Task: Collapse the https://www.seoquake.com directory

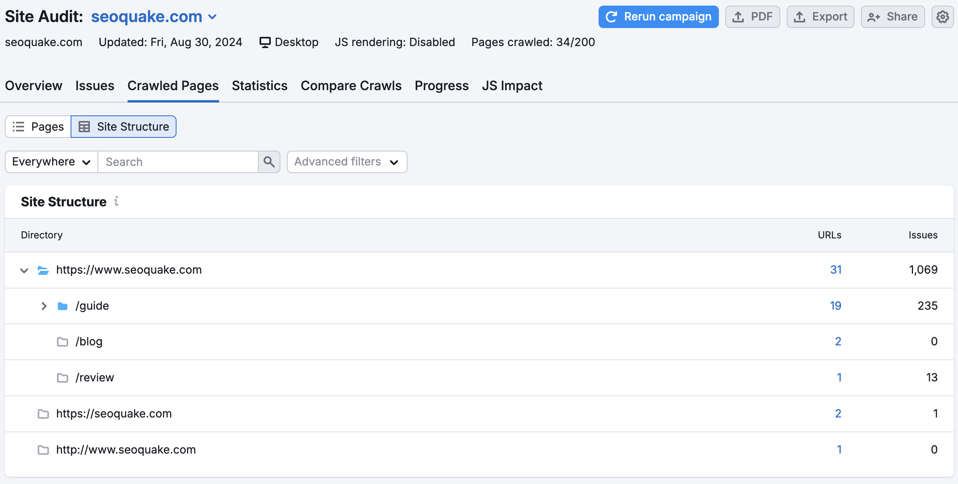Action: coord(24,270)
